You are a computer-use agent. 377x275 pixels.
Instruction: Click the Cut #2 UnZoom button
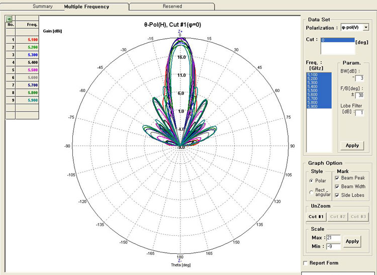(x=338, y=217)
